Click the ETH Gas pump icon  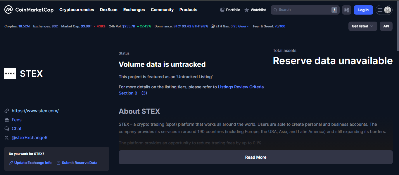coord(213,26)
